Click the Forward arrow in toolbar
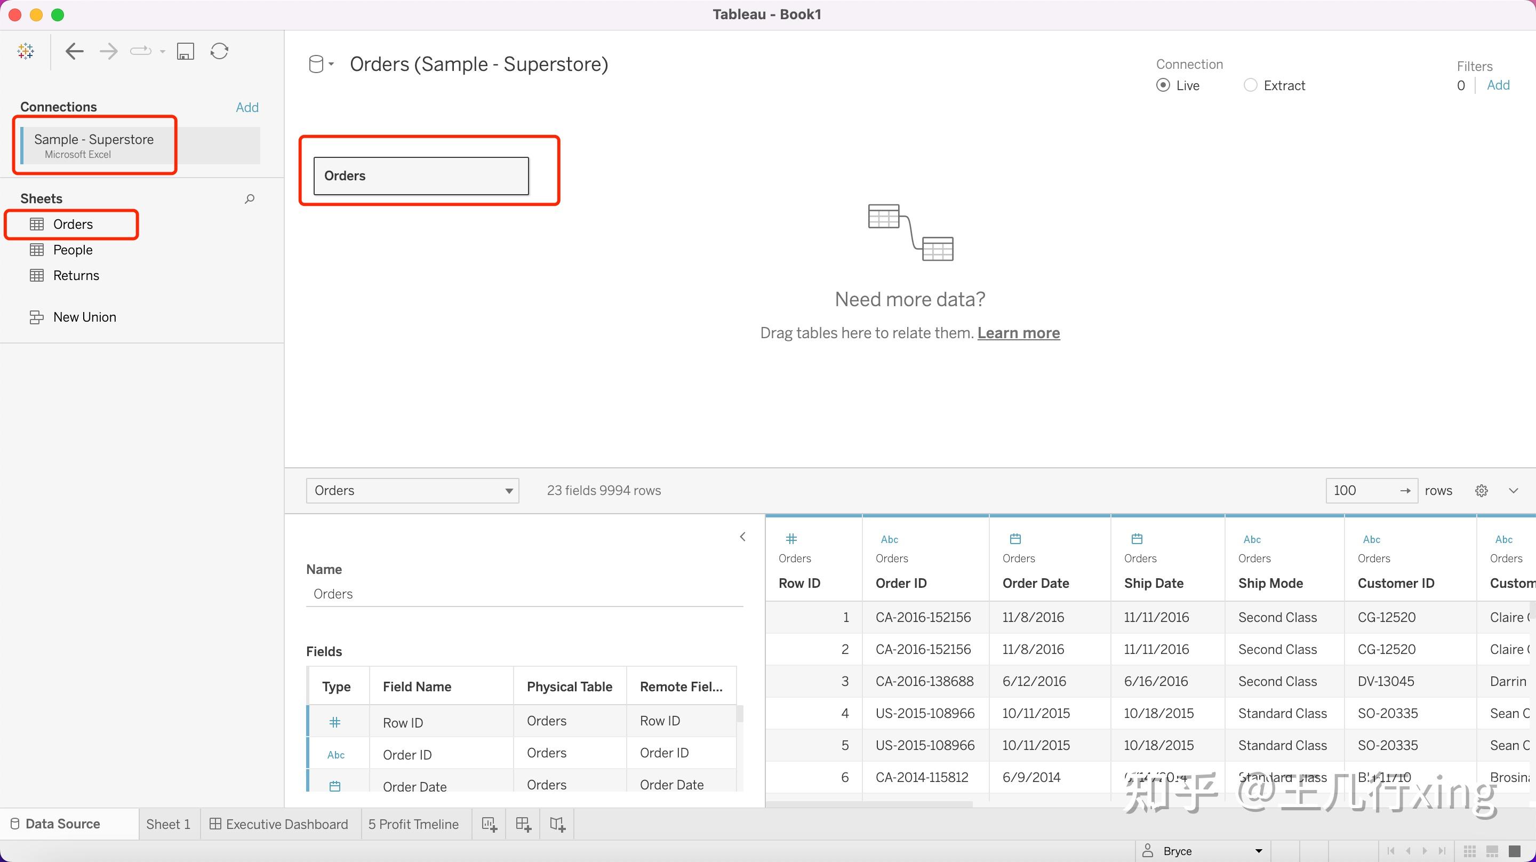The width and height of the screenshot is (1536, 862). (108, 51)
